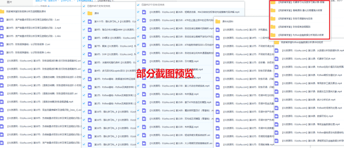Click video icon for 第15讲 基于ATR自适应的模型.mp4
The width and height of the screenshot is (344, 148).
point(144,102)
